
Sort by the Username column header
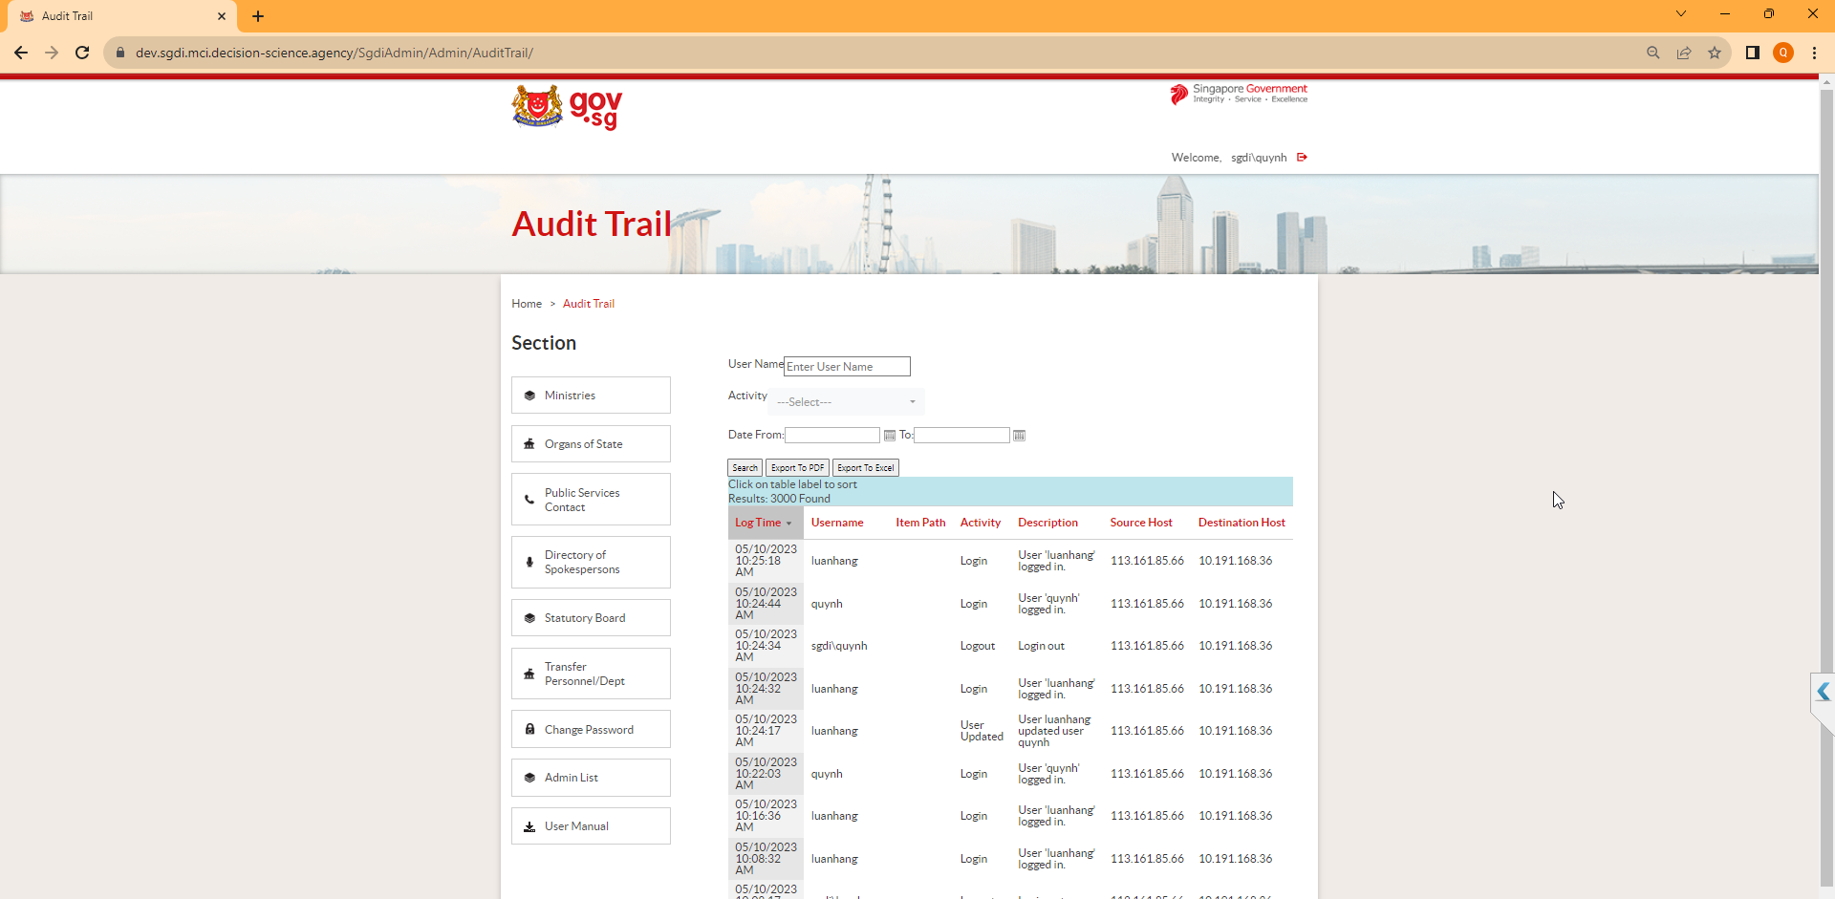(837, 523)
